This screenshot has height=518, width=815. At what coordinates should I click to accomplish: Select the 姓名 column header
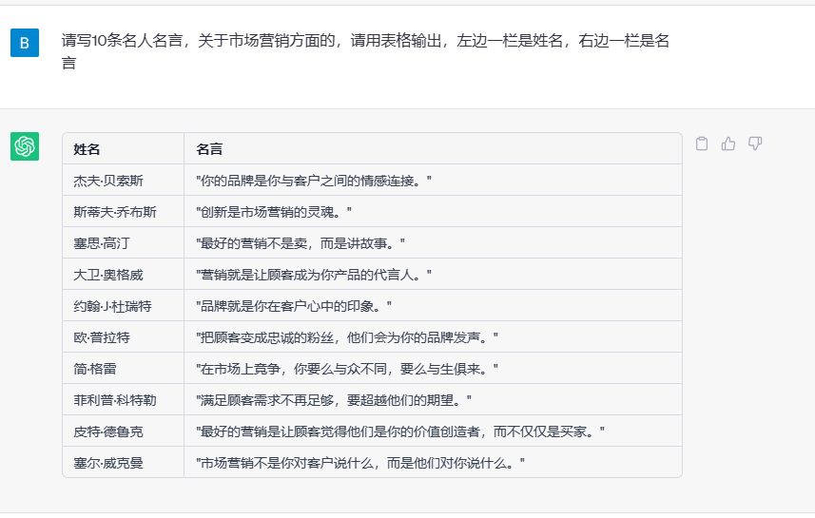click(x=87, y=149)
